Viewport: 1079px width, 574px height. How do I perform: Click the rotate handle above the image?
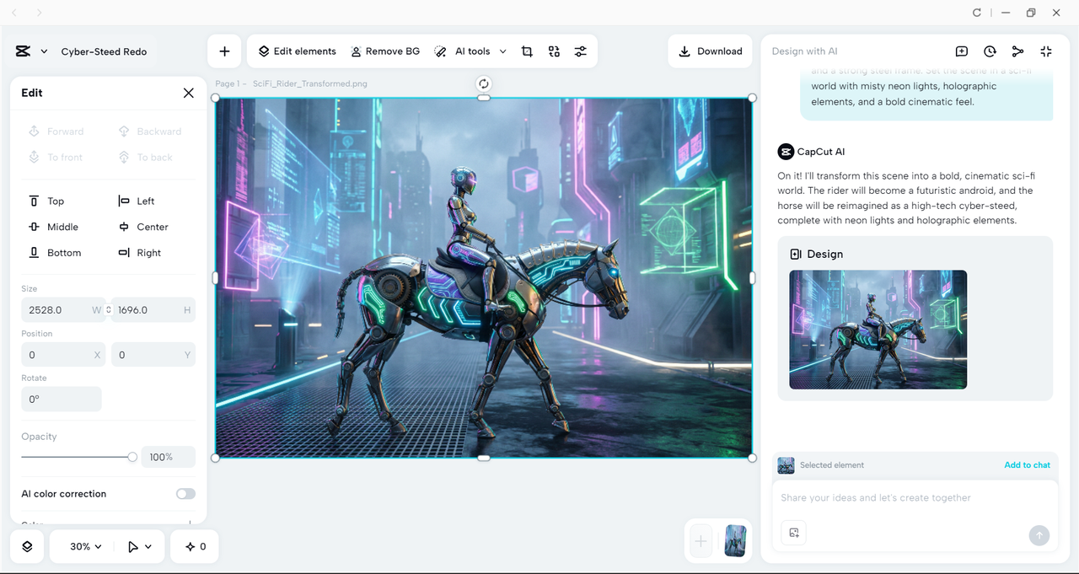click(484, 83)
